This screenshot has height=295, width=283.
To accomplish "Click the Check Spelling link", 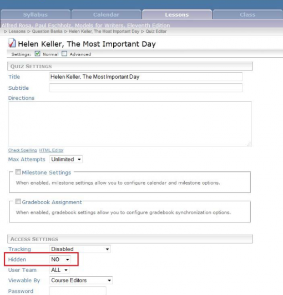I will [x=23, y=150].
